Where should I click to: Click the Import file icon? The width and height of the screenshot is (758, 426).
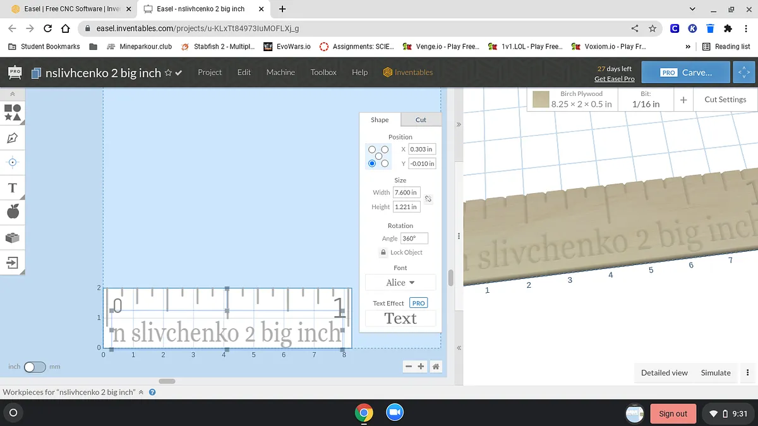pos(13,262)
